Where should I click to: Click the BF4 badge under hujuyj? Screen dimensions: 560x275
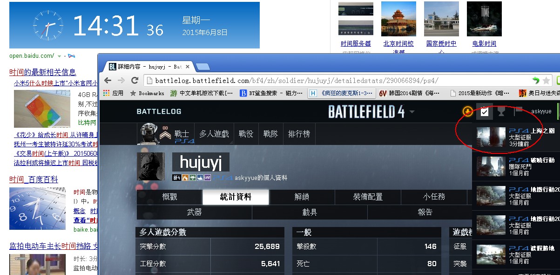click(176, 178)
